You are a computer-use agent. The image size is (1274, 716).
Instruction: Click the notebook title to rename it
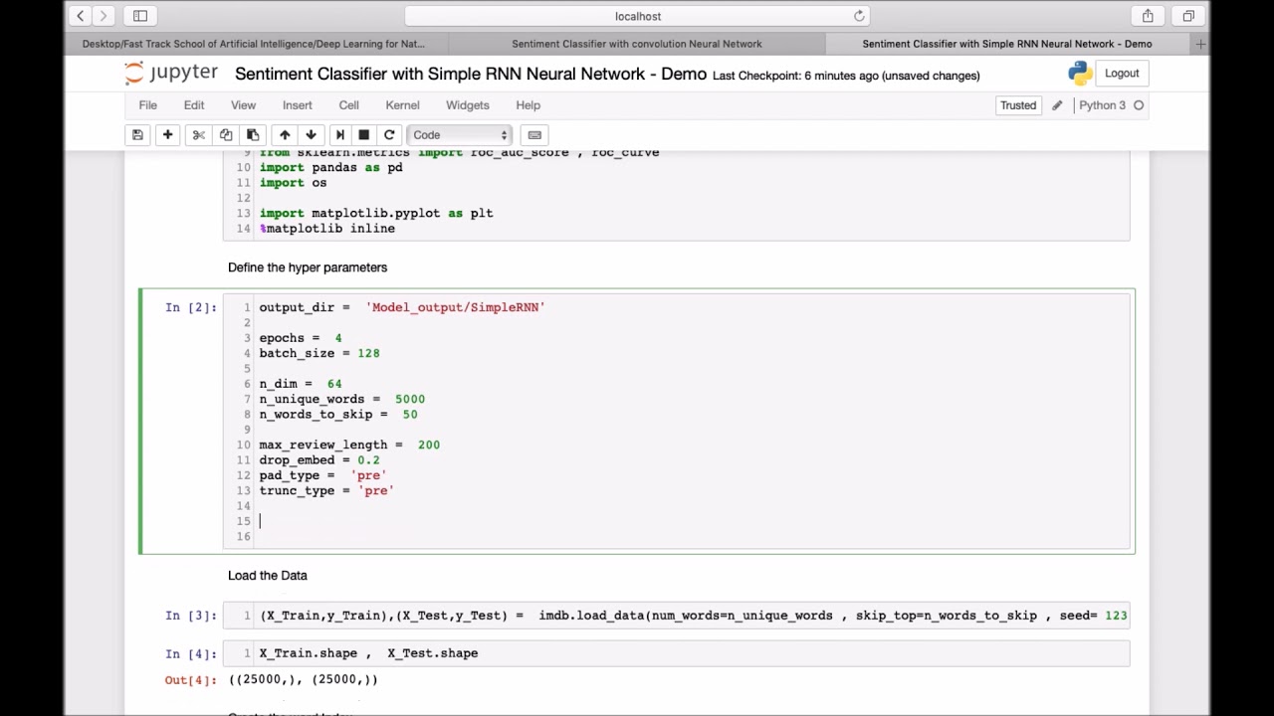click(471, 75)
